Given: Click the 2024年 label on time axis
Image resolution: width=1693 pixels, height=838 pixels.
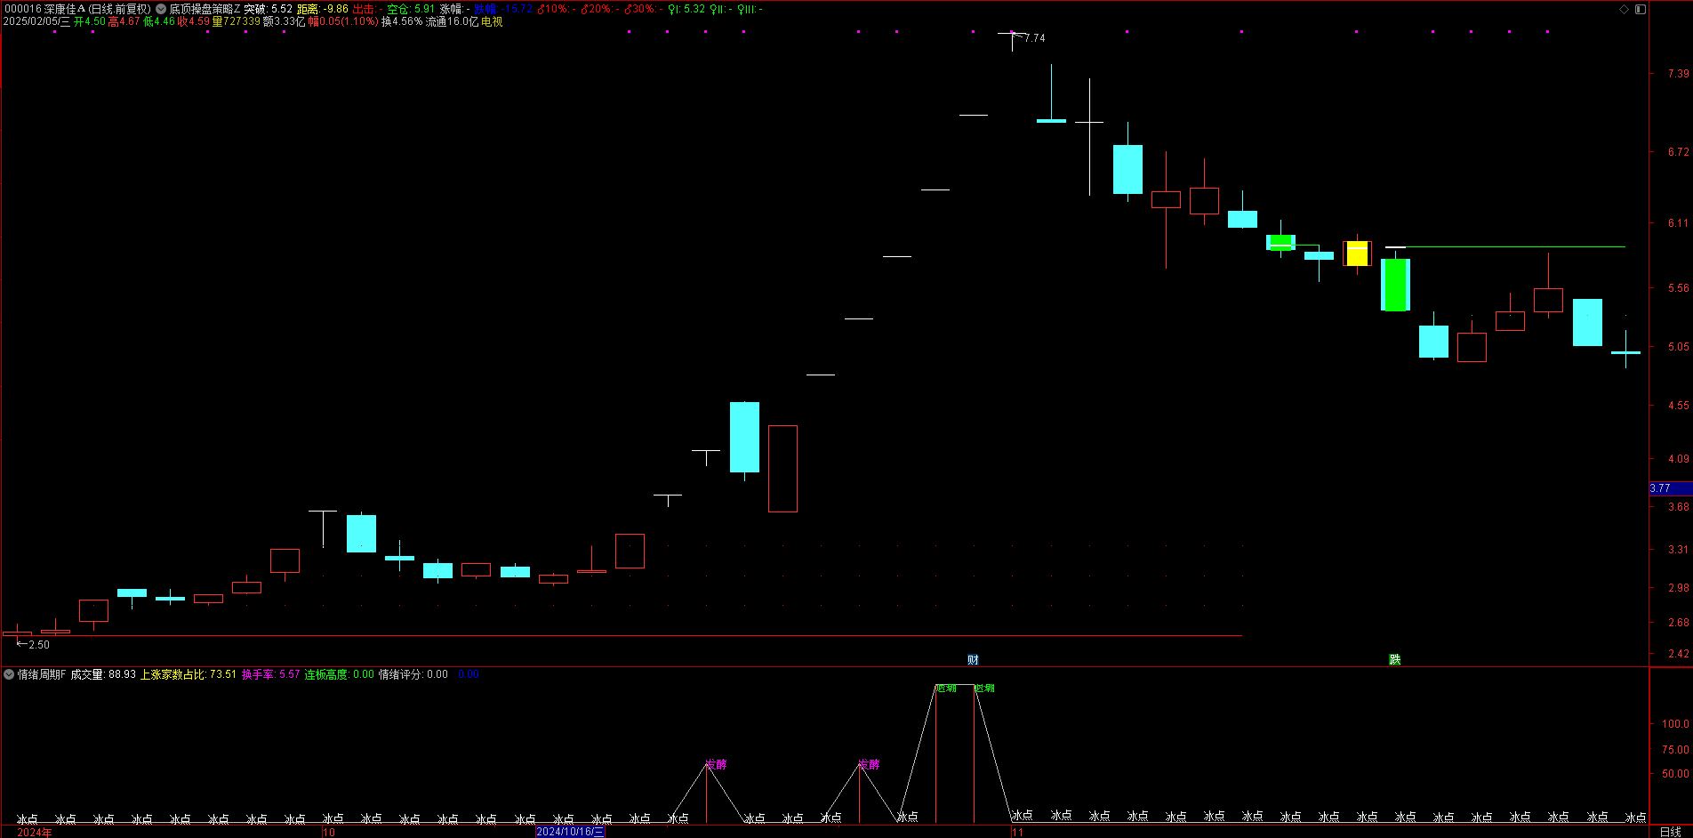Looking at the screenshot, I should [x=35, y=833].
